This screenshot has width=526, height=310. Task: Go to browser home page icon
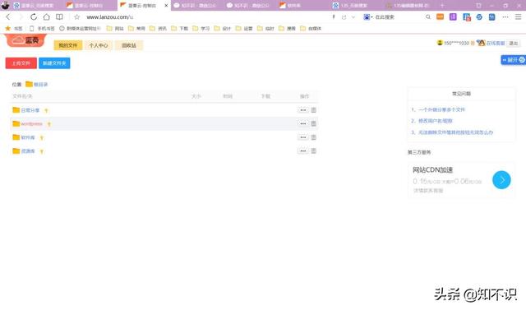[x=46, y=16]
